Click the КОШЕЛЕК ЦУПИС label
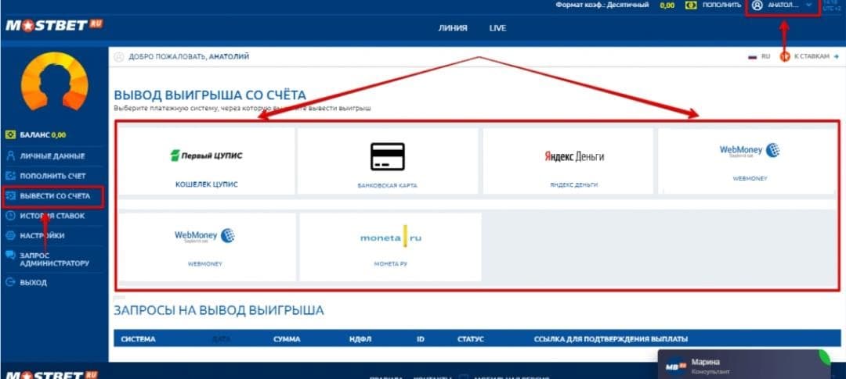This screenshot has height=379, width=846. coord(207,184)
